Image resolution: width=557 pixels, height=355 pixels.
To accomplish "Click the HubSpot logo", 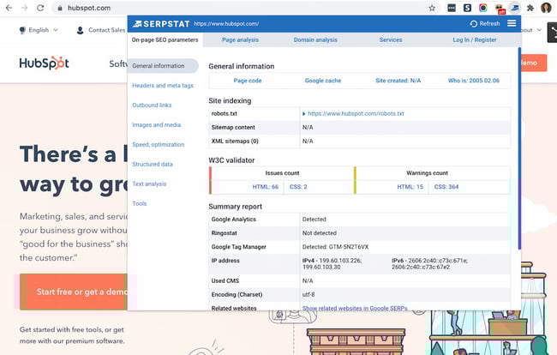I will pyautogui.click(x=44, y=63).
